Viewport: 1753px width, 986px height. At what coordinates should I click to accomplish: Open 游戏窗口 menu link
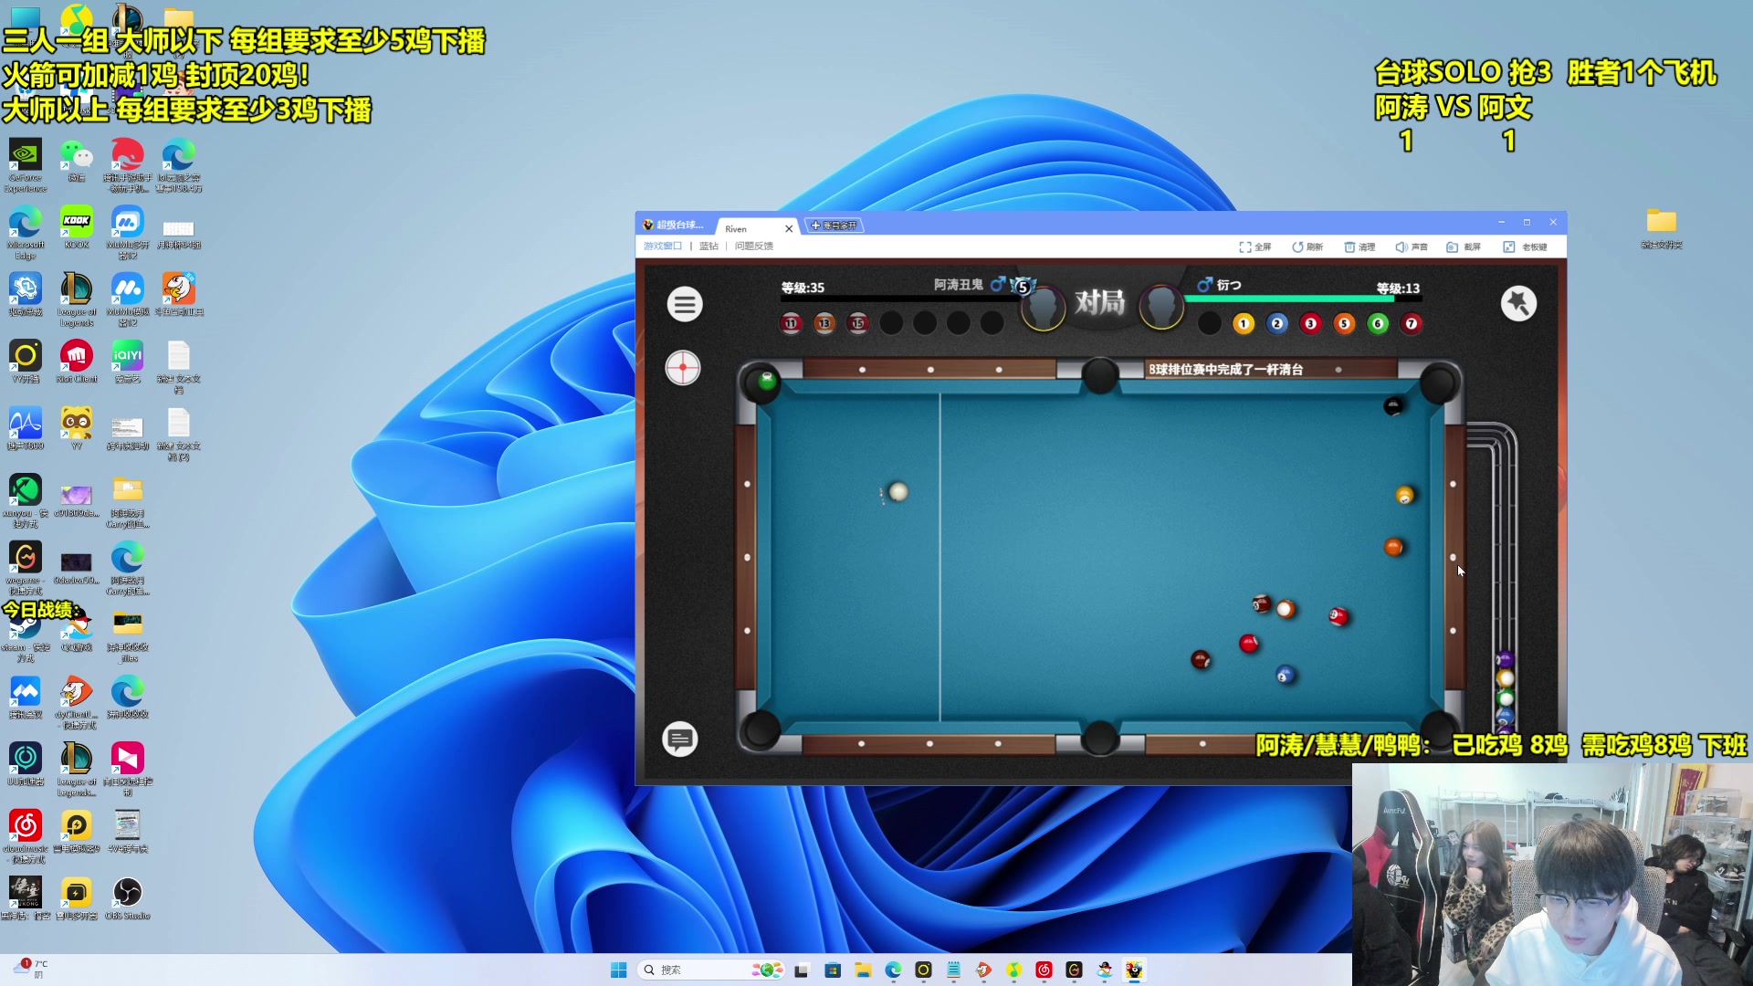tap(663, 246)
